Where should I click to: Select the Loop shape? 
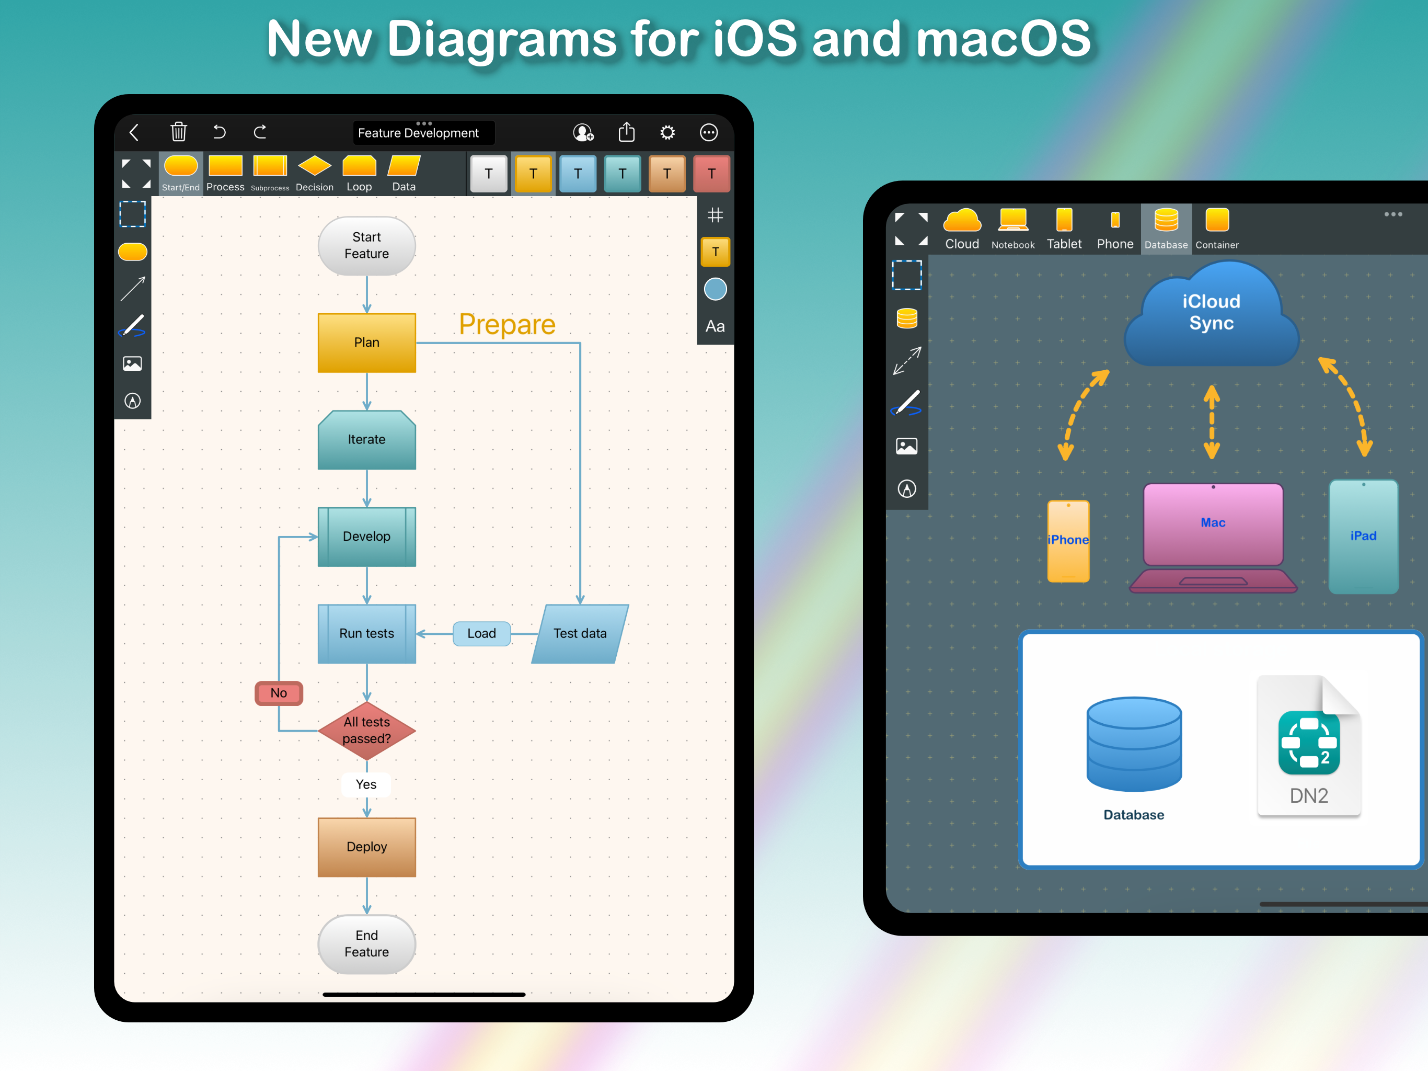(x=359, y=173)
